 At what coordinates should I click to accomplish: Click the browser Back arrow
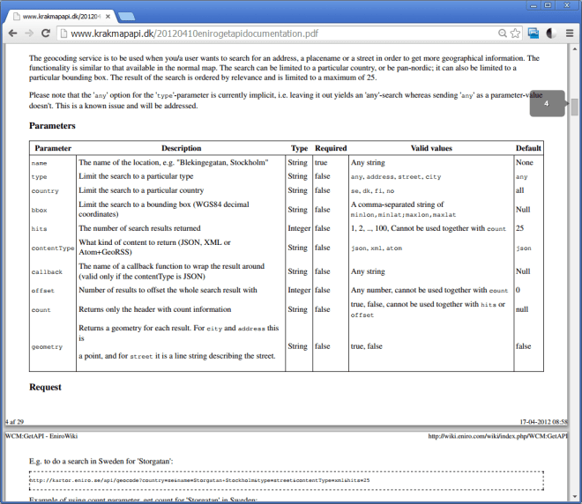click(12, 33)
